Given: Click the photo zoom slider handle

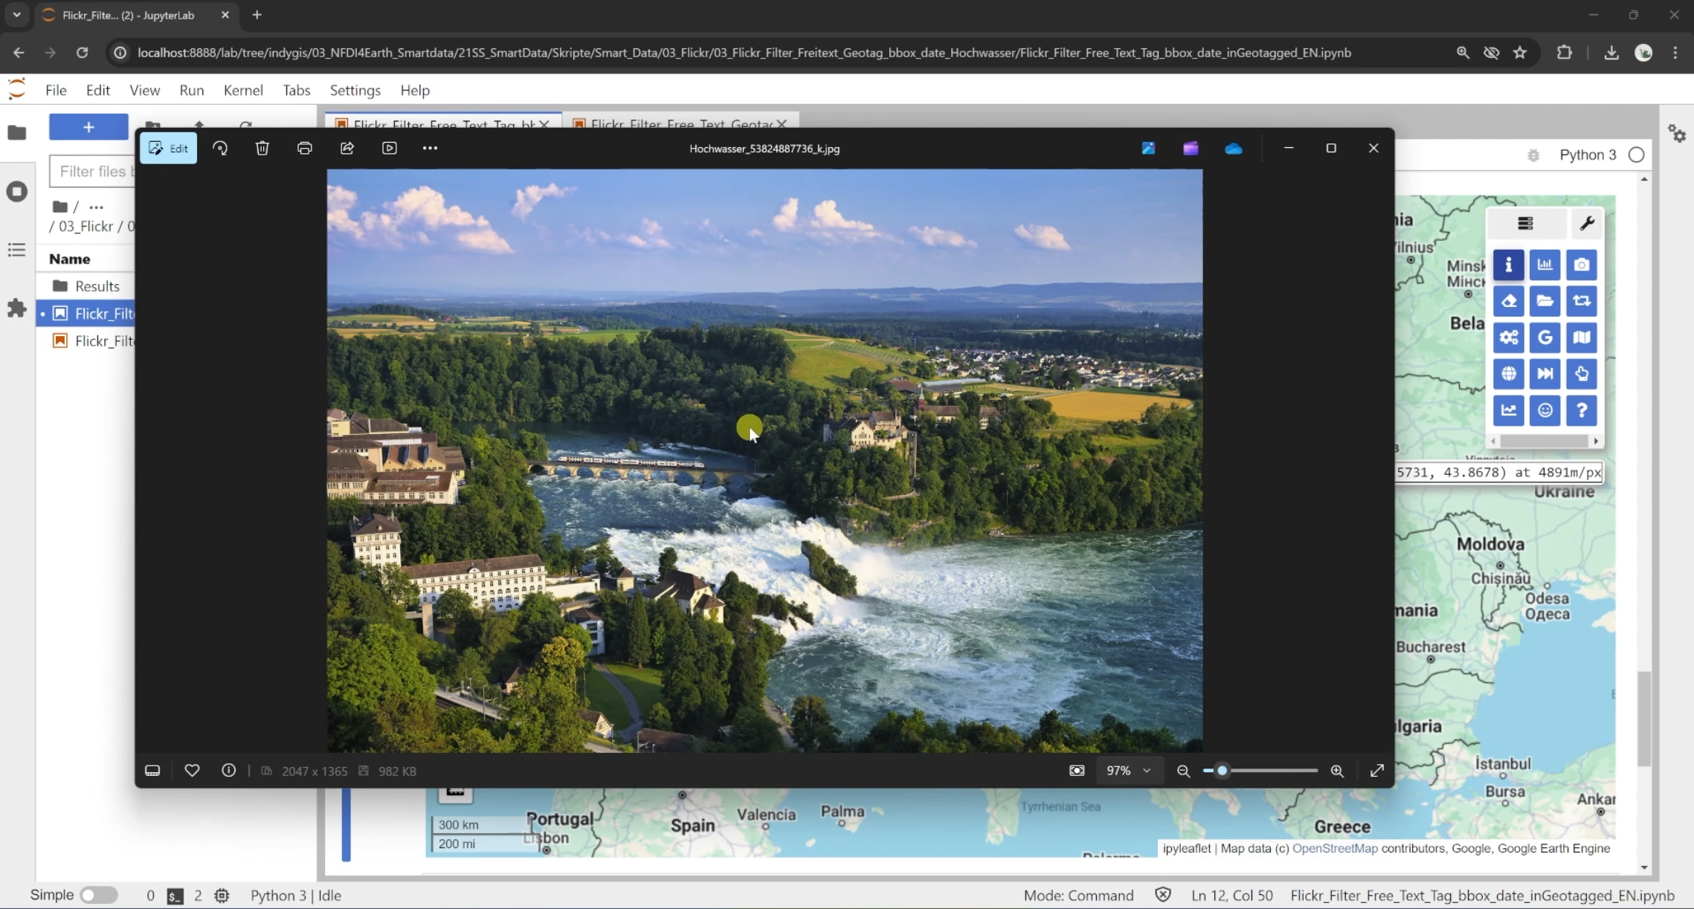Looking at the screenshot, I should (x=1221, y=771).
